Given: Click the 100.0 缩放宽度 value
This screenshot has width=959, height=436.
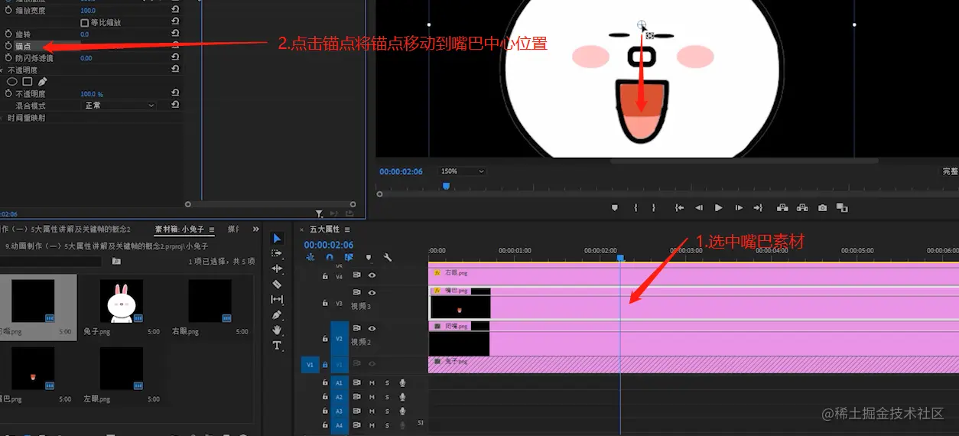Looking at the screenshot, I should pos(88,11).
